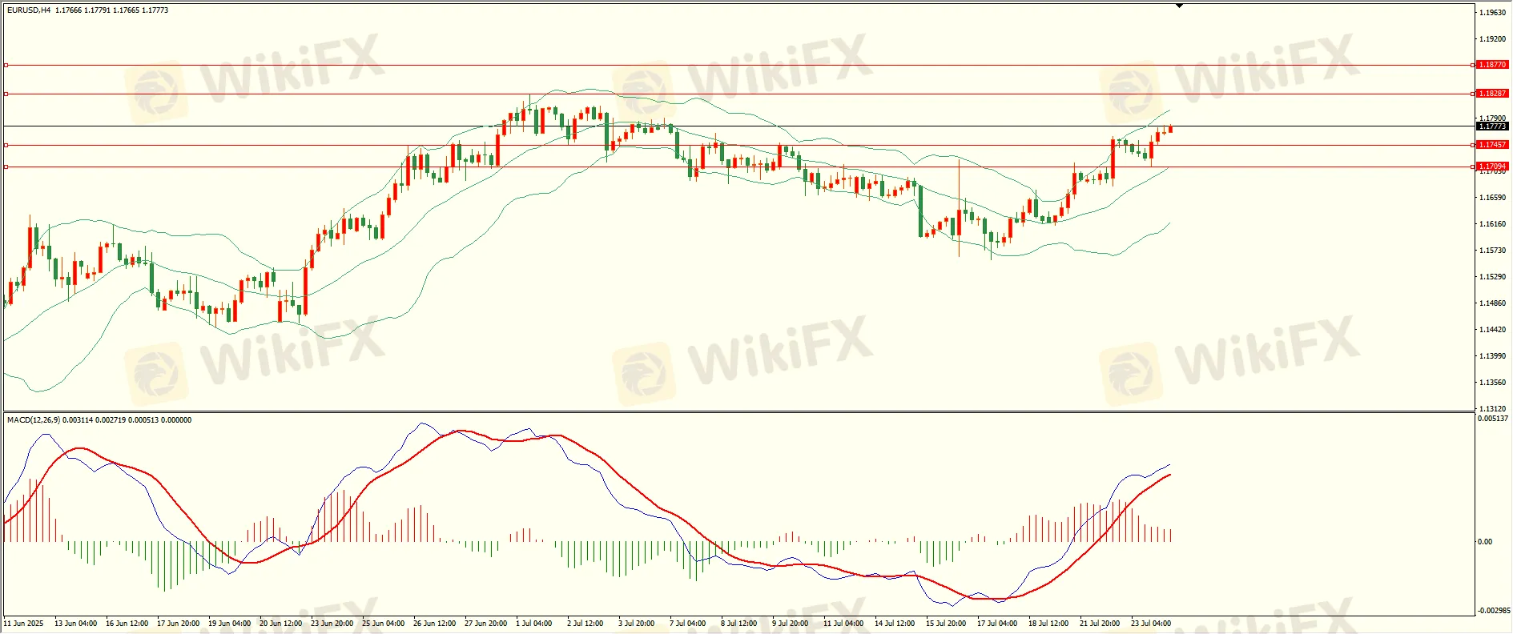Click the chart shift triangle marker at top
Viewport: 1513px width, 634px height.
point(1179,6)
